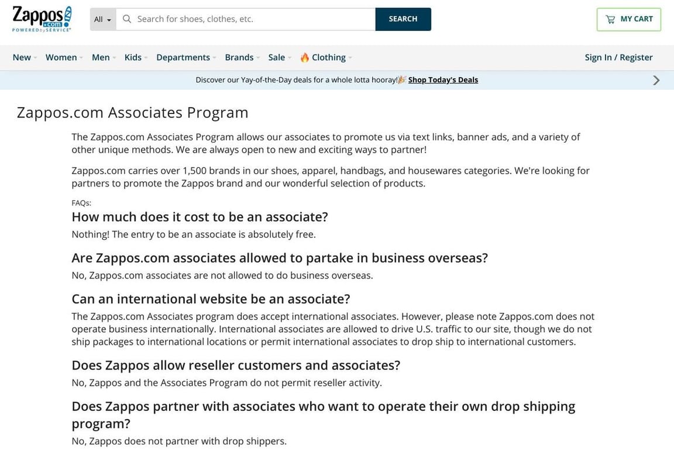Click the party popper emoji in banner
674x449 pixels.
(402, 80)
